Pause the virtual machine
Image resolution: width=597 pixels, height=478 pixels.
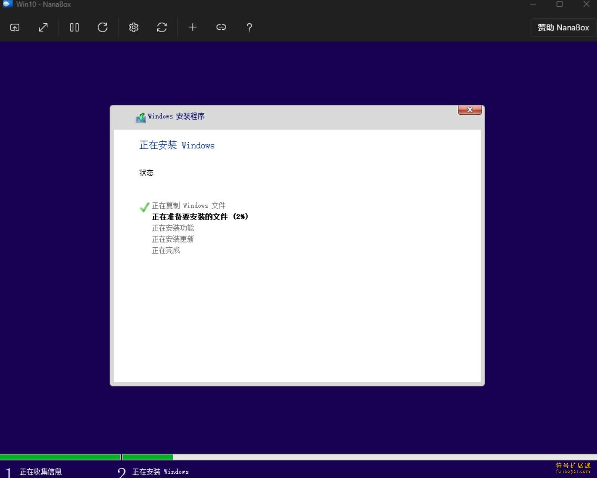click(74, 27)
